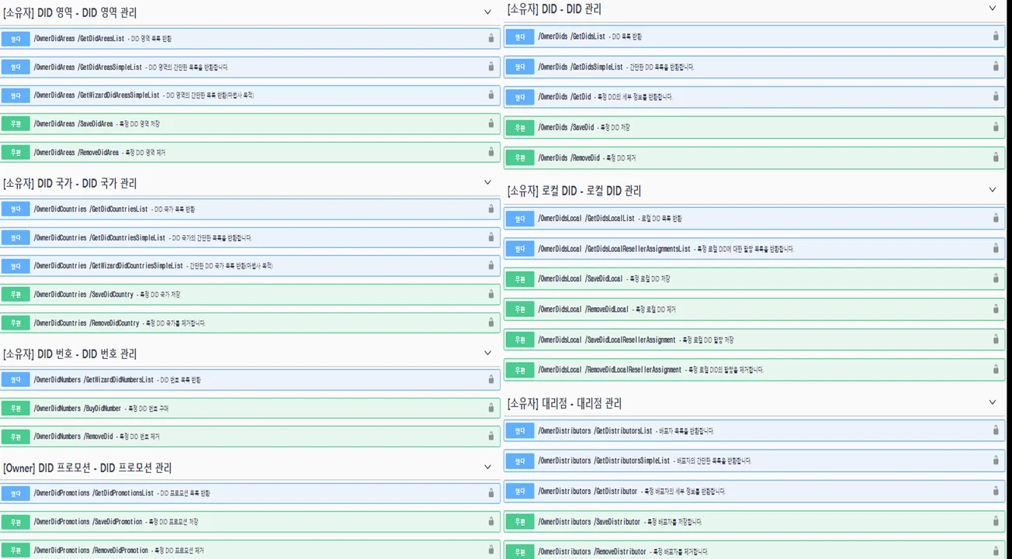Image resolution: width=1012 pixels, height=559 pixels.
Task: Open authorization lock on GetWizardDidAreasSimpleList row
Action: 490,95
